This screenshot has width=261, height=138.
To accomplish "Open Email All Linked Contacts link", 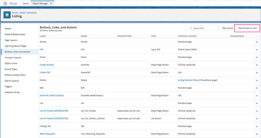I will (52, 95).
